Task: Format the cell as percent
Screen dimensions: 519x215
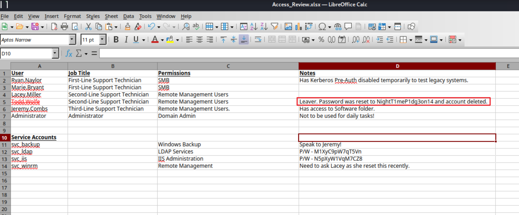Action: [x=321, y=40]
